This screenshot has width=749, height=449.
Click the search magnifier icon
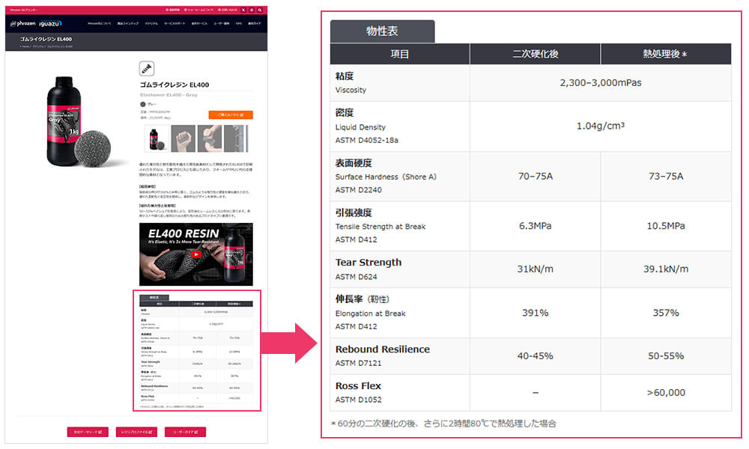tap(260, 10)
